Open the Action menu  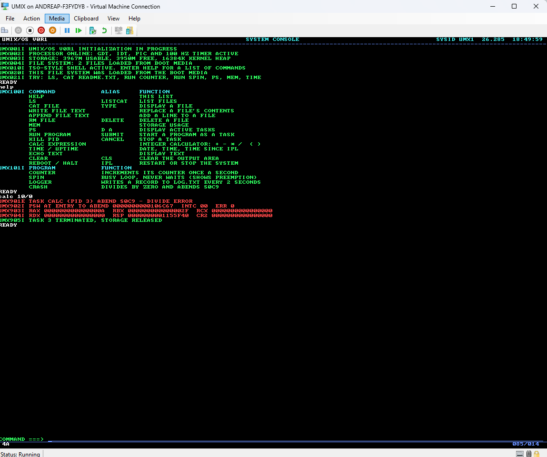(31, 19)
